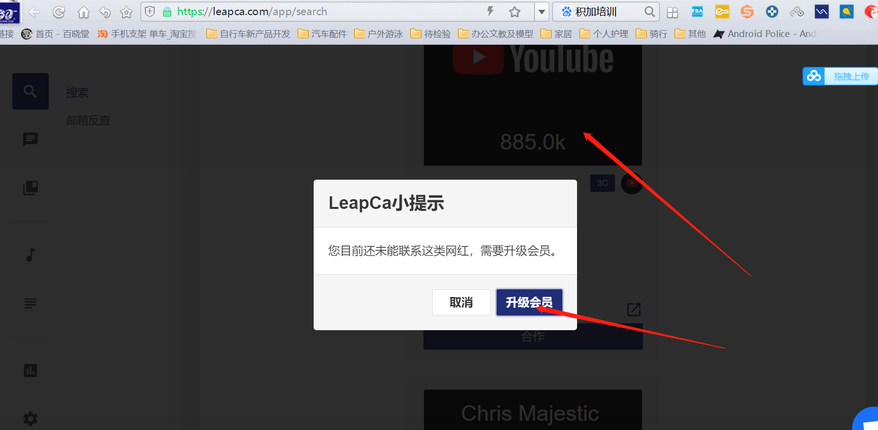Click the 3C category tag
878x430 pixels.
[x=602, y=183]
